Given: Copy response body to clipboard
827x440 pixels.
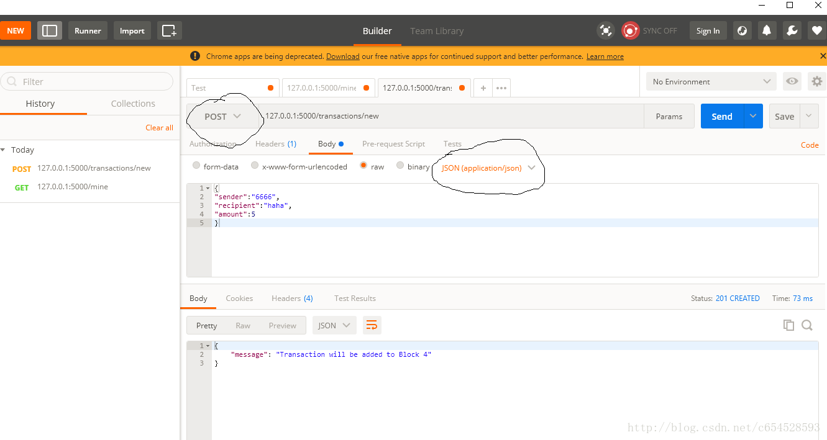Looking at the screenshot, I should pyautogui.click(x=788, y=325).
